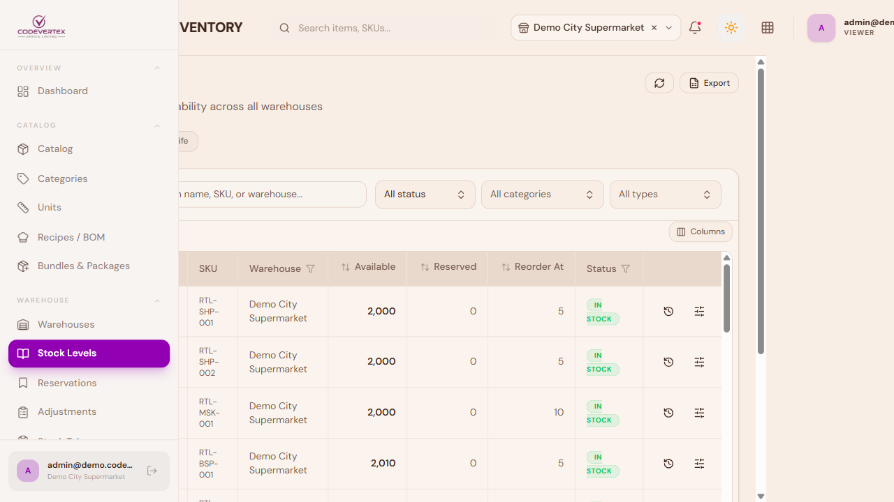Open the All categories dropdown
The image size is (894, 502).
[x=543, y=195]
